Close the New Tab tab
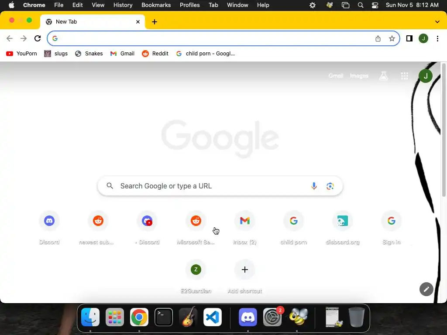 click(x=138, y=22)
